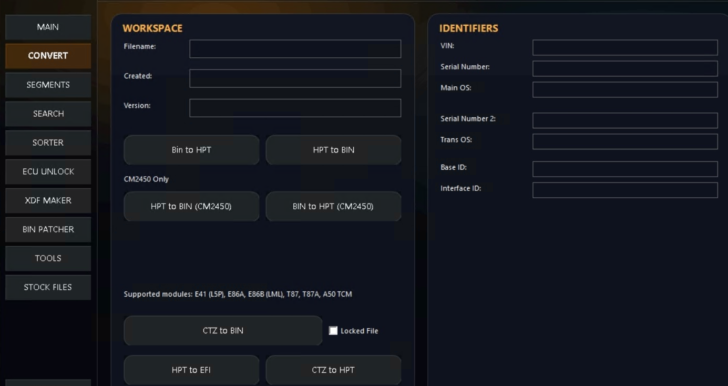
Task: Click the CTZ to BIN button
Action: [x=223, y=331]
